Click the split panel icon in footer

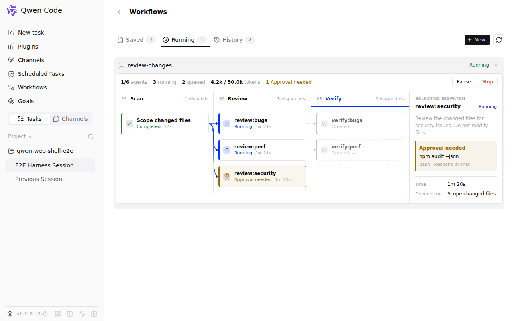coord(70,314)
